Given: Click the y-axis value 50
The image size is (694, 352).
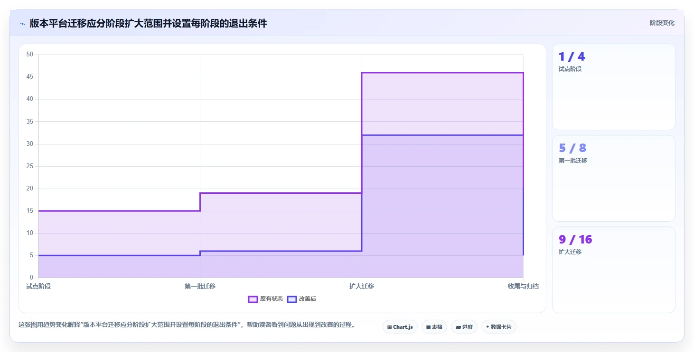Looking at the screenshot, I should 30,54.
